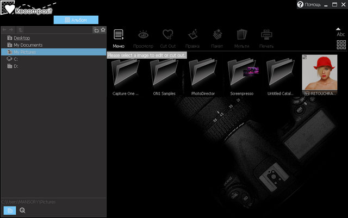
Task: Select the RETOUCHRA red hat photo thumbnail
Action: tap(319, 72)
